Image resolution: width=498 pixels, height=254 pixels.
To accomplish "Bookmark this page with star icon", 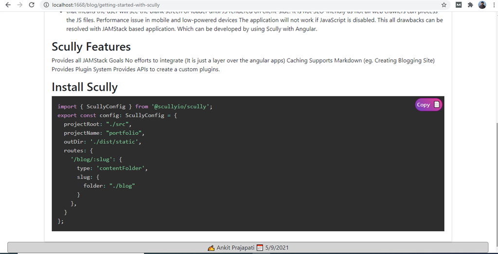I will (x=444, y=5).
